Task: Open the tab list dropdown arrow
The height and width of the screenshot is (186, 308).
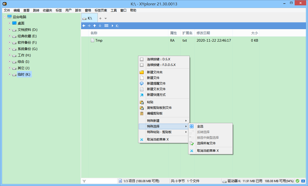Action: pos(105,18)
